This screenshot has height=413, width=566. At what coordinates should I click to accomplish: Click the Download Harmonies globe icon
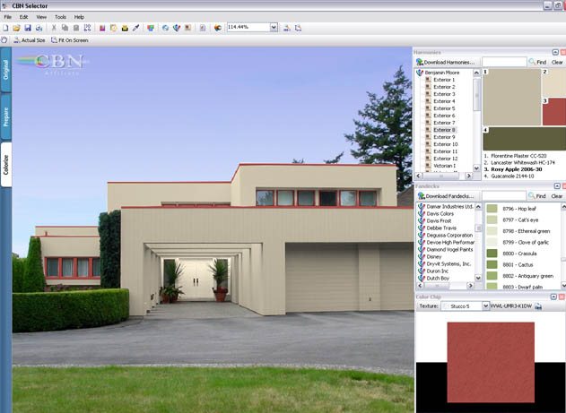[x=420, y=62]
